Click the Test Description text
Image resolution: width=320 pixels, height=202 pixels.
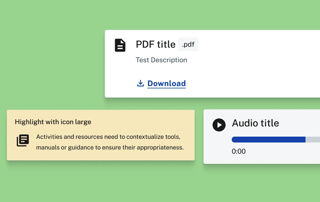click(161, 60)
